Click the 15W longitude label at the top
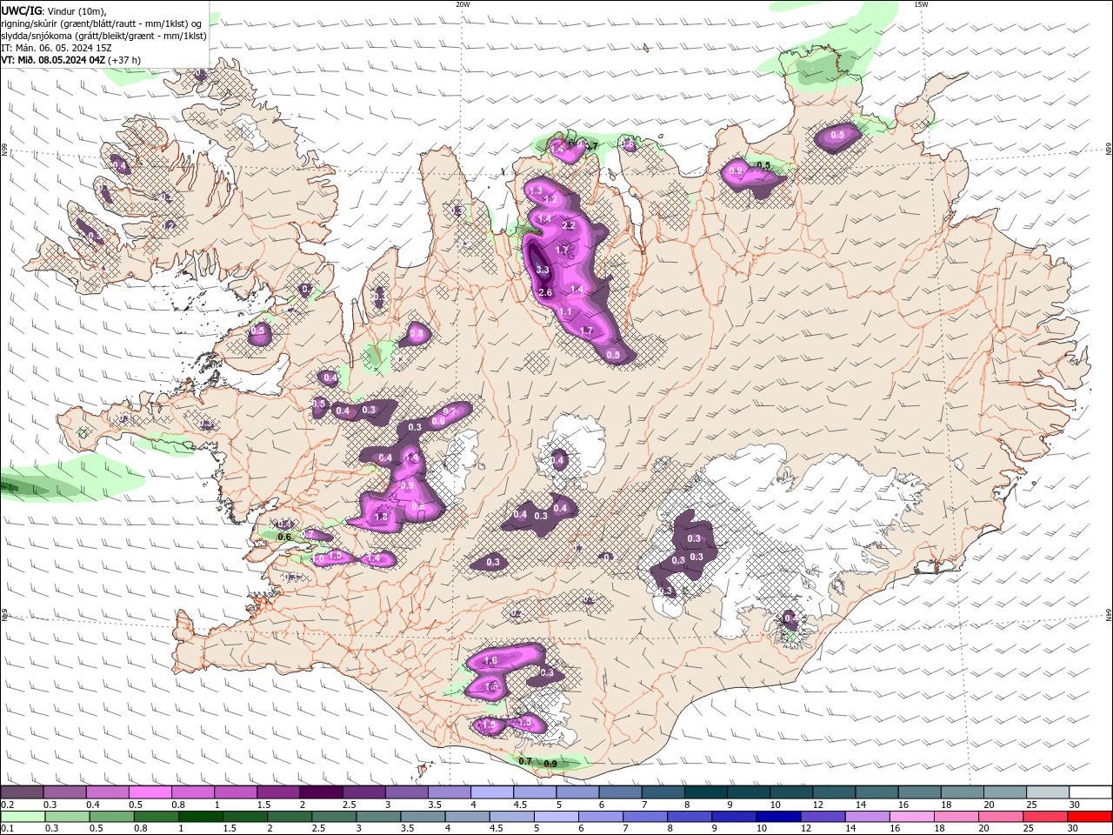Image resolution: width=1113 pixels, height=835 pixels. click(921, 3)
